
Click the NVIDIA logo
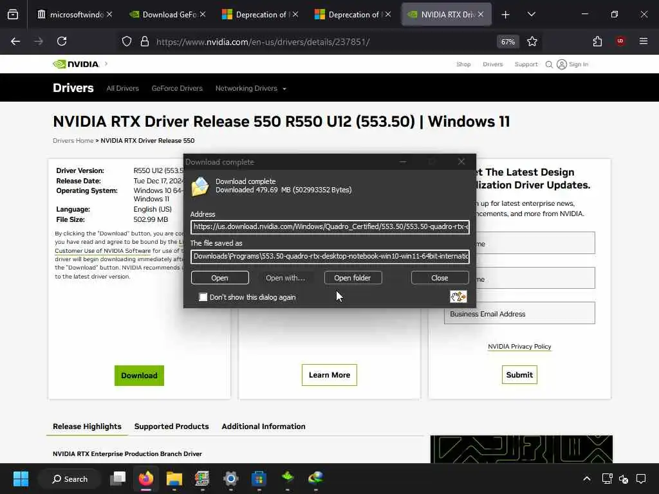coord(76,64)
